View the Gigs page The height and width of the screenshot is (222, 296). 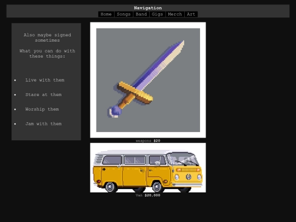157,14
